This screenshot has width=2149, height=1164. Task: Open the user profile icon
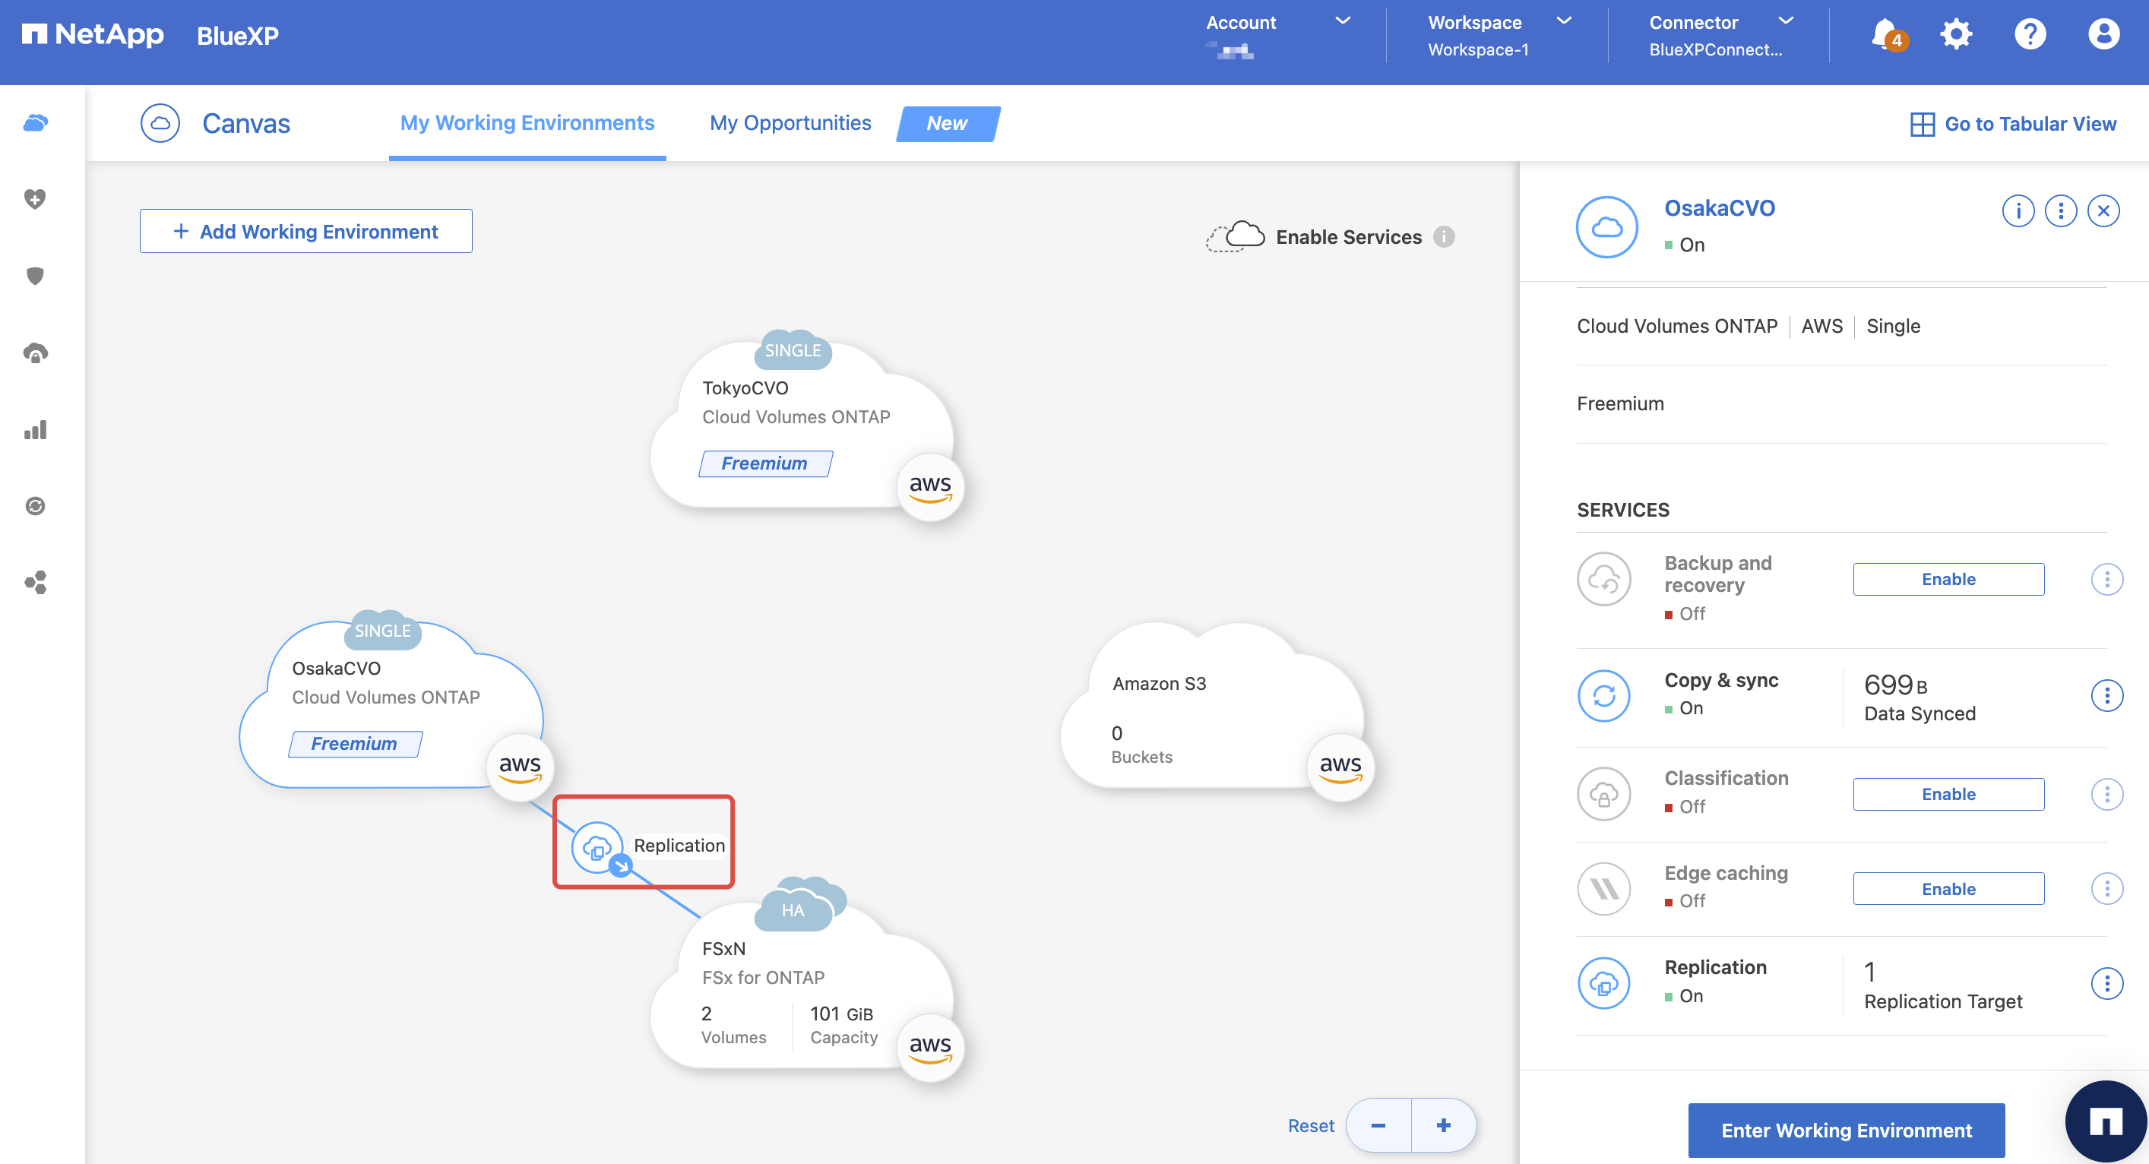click(x=2103, y=34)
